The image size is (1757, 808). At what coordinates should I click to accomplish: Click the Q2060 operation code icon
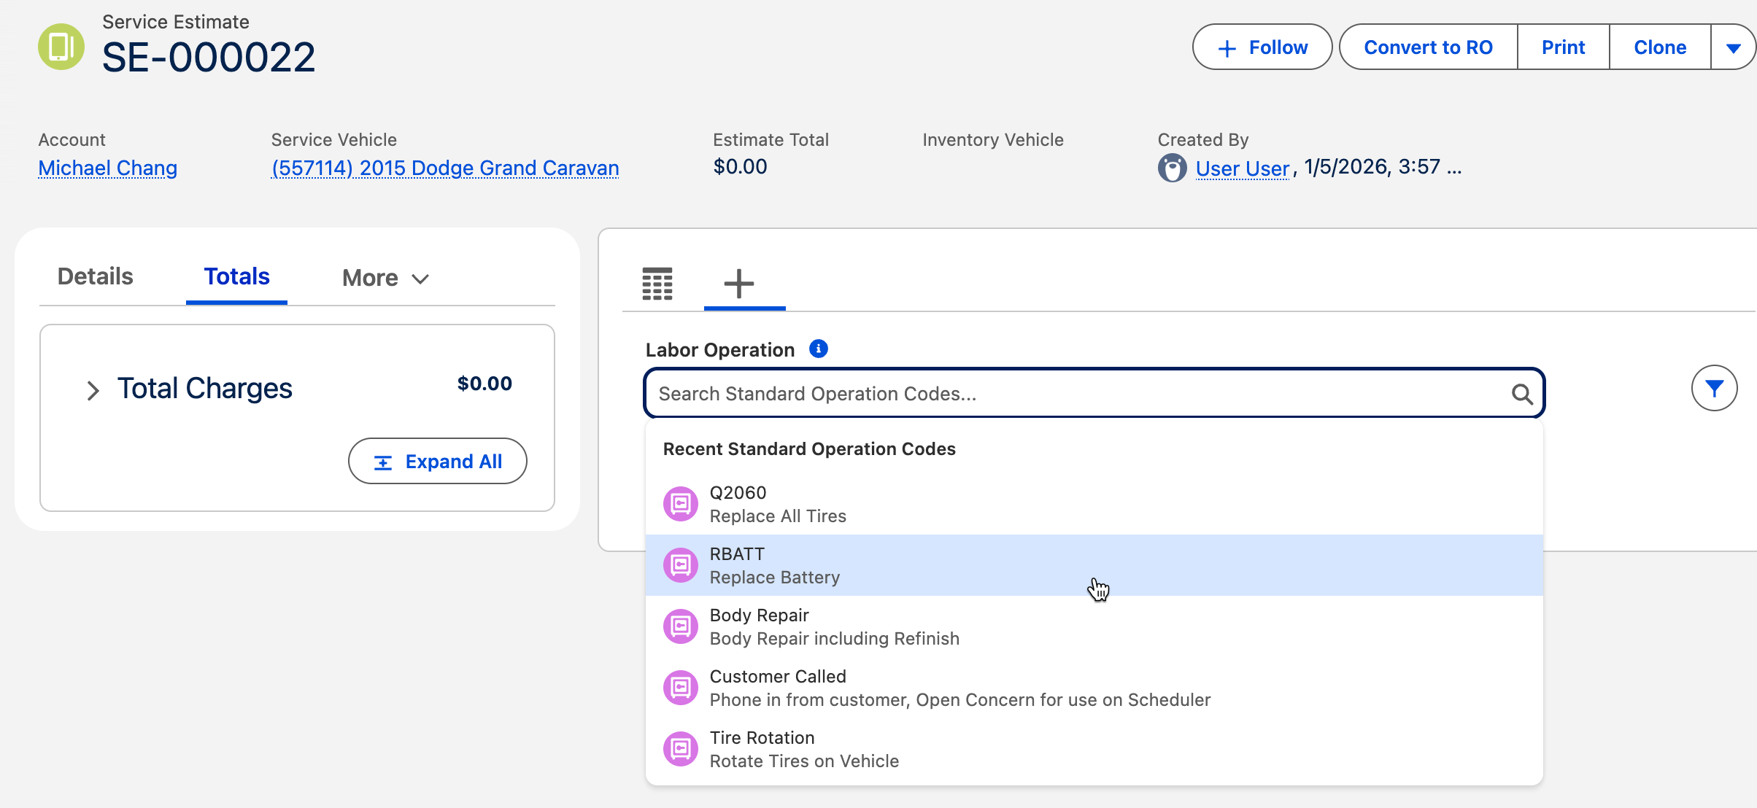click(680, 504)
